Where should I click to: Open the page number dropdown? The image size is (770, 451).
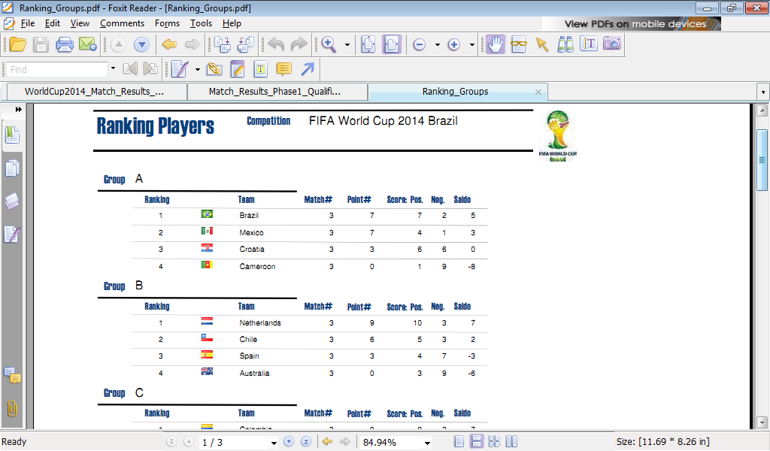pyautogui.click(x=274, y=443)
